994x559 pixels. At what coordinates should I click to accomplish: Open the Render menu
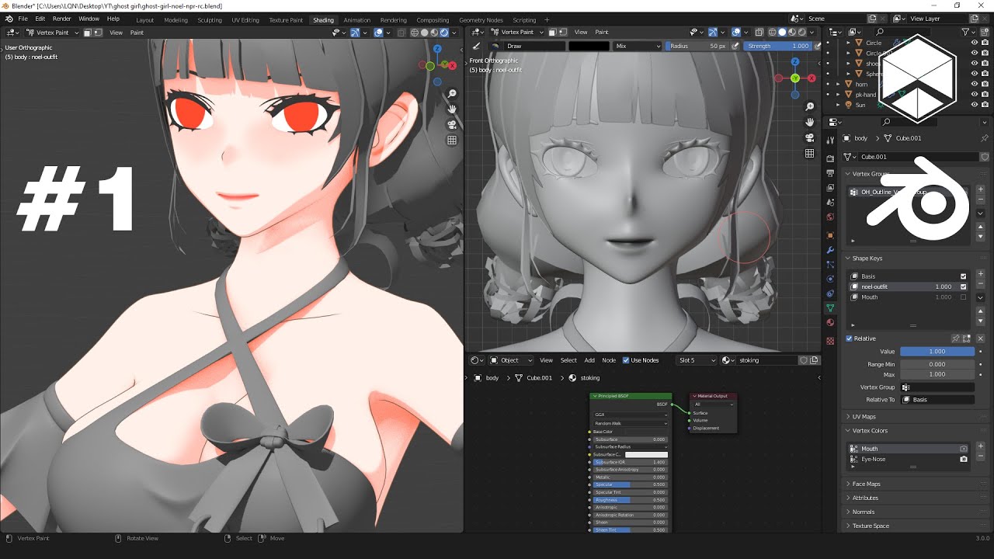[x=61, y=18]
